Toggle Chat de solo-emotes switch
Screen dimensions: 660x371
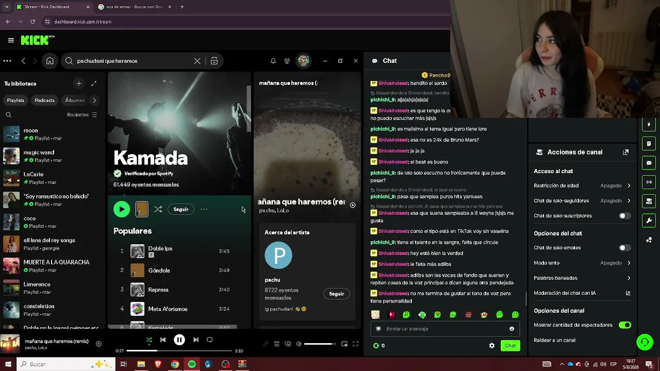624,248
